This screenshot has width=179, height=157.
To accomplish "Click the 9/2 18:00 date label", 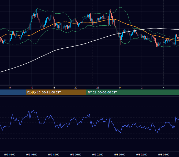I will pyautogui.click(x=54, y=154).
